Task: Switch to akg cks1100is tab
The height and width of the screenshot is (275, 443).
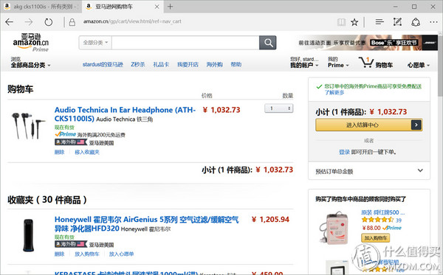Action: (41, 7)
